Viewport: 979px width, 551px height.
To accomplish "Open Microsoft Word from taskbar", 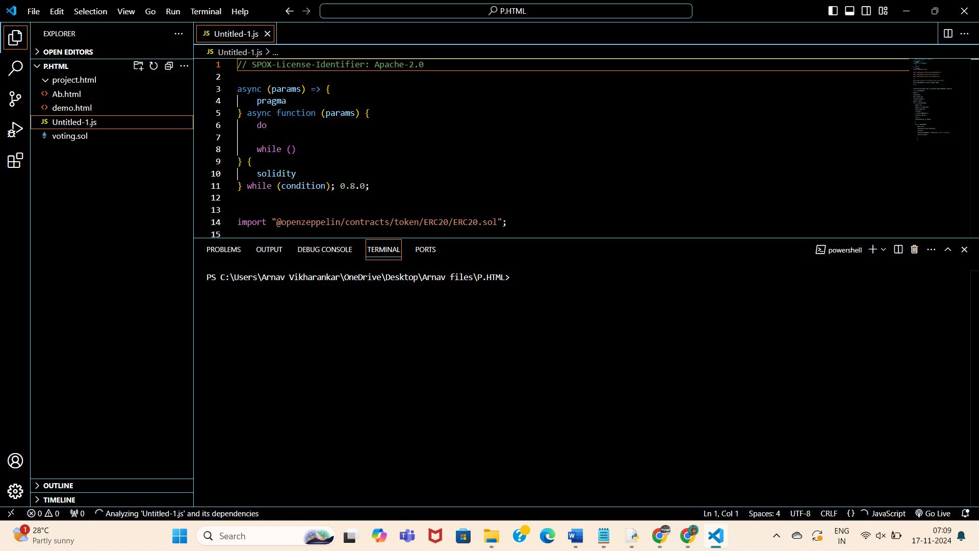I will 575,536.
